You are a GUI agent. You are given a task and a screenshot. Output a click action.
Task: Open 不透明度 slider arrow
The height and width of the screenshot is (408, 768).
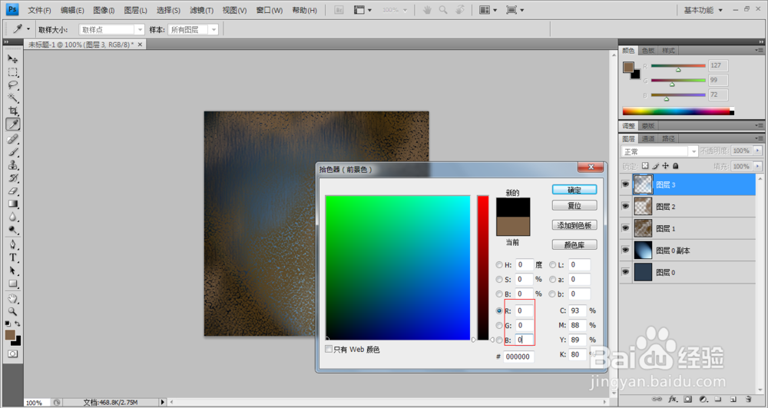(758, 151)
